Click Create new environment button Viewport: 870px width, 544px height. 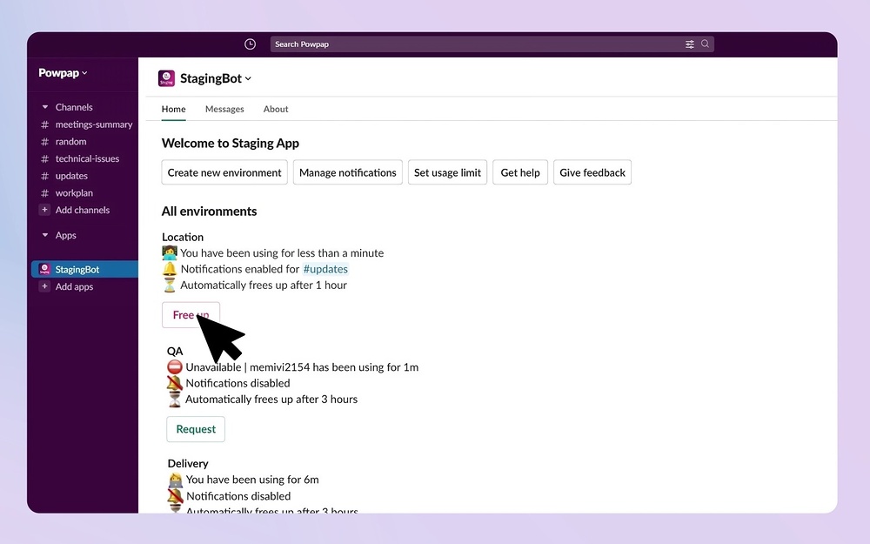[x=224, y=172]
